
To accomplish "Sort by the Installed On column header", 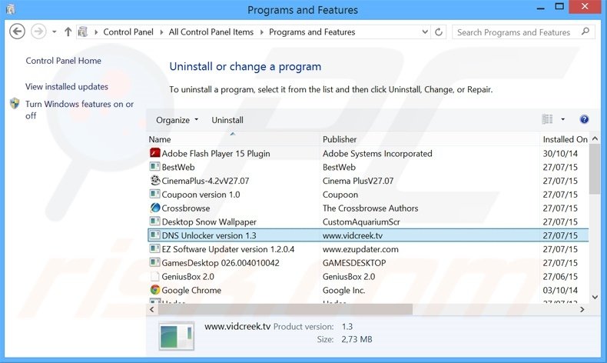I will click(x=565, y=139).
